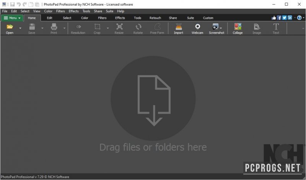The image size is (306, 180).
Task: Expand the Open button dropdown arrow
Action: point(20,28)
